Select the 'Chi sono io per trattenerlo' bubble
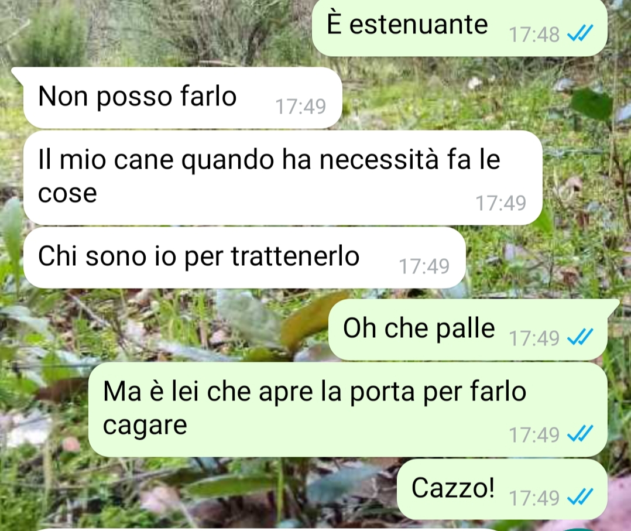This screenshot has height=531, width=631. (244, 257)
